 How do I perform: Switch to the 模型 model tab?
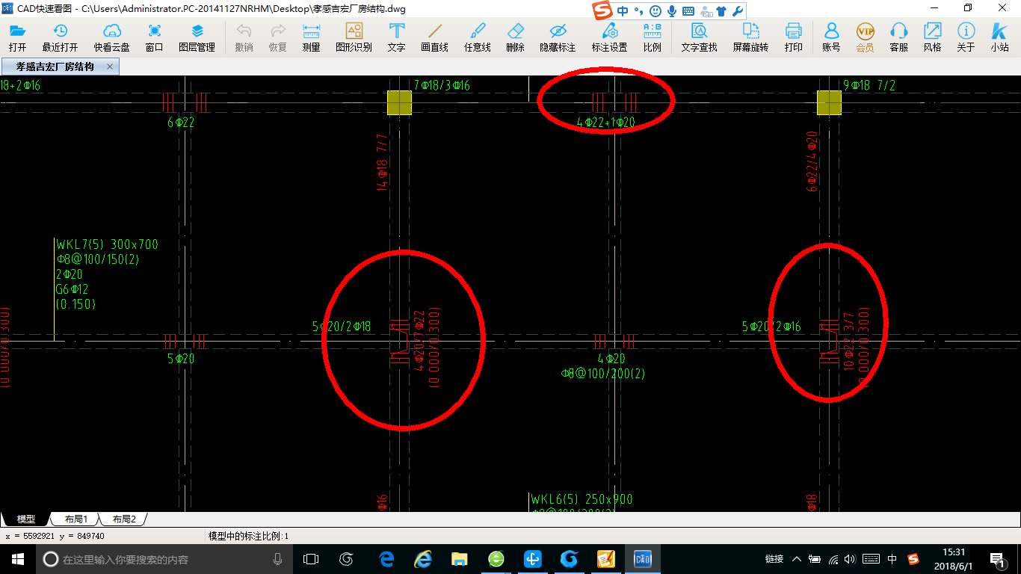coord(26,519)
